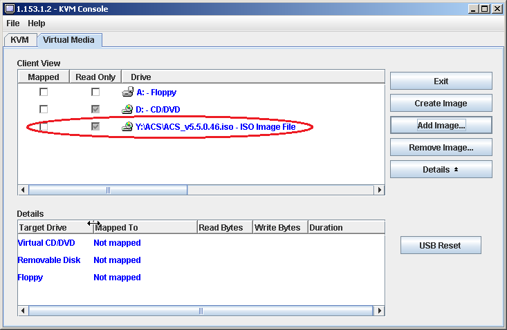Click the Duration column header
Image resolution: width=507 pixels, height=330 pixels.
pyautogui.click(x=347, y=227)
